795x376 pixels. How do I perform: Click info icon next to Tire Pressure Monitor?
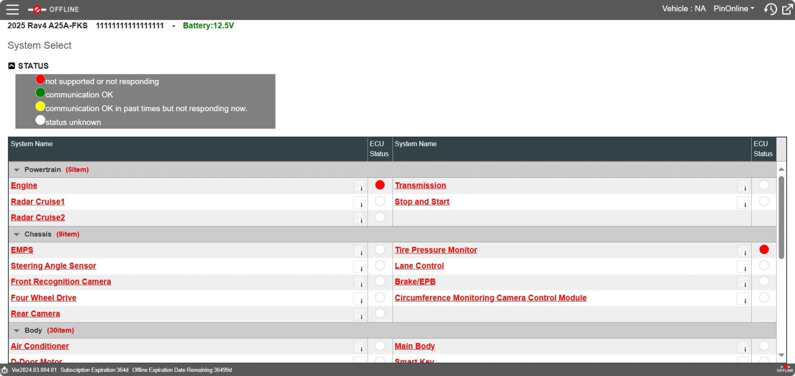tap(743, 251)
